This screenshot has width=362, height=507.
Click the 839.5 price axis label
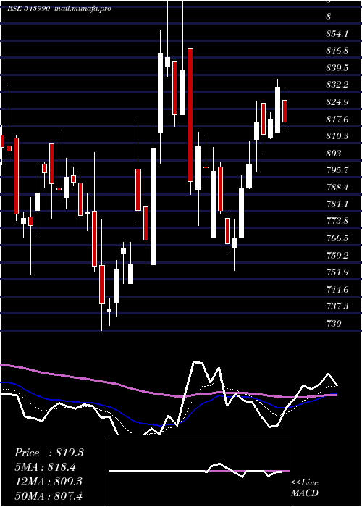click(337, 68)
